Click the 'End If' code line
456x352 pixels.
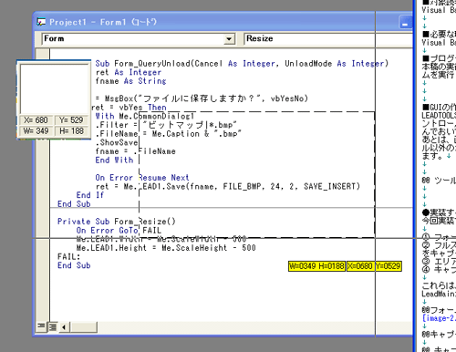(90, 195)
